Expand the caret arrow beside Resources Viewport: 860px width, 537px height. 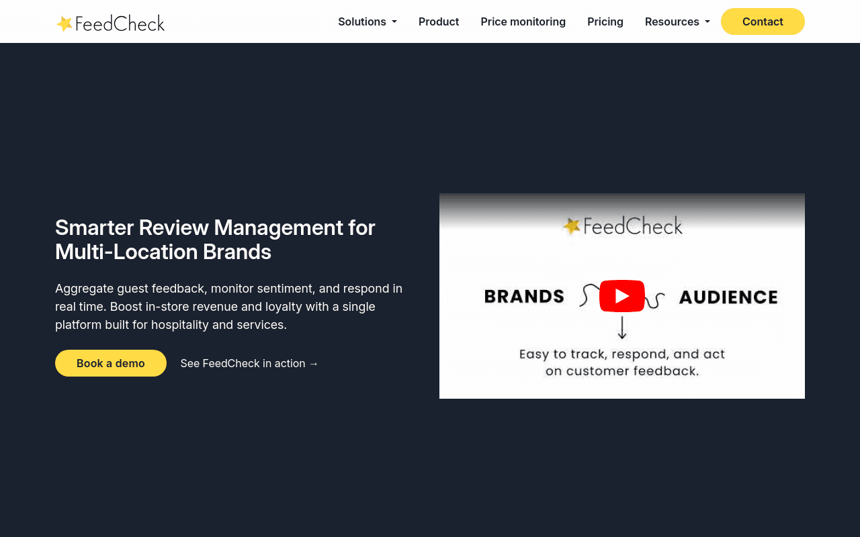pyautogui.click(x=707, y=22)
